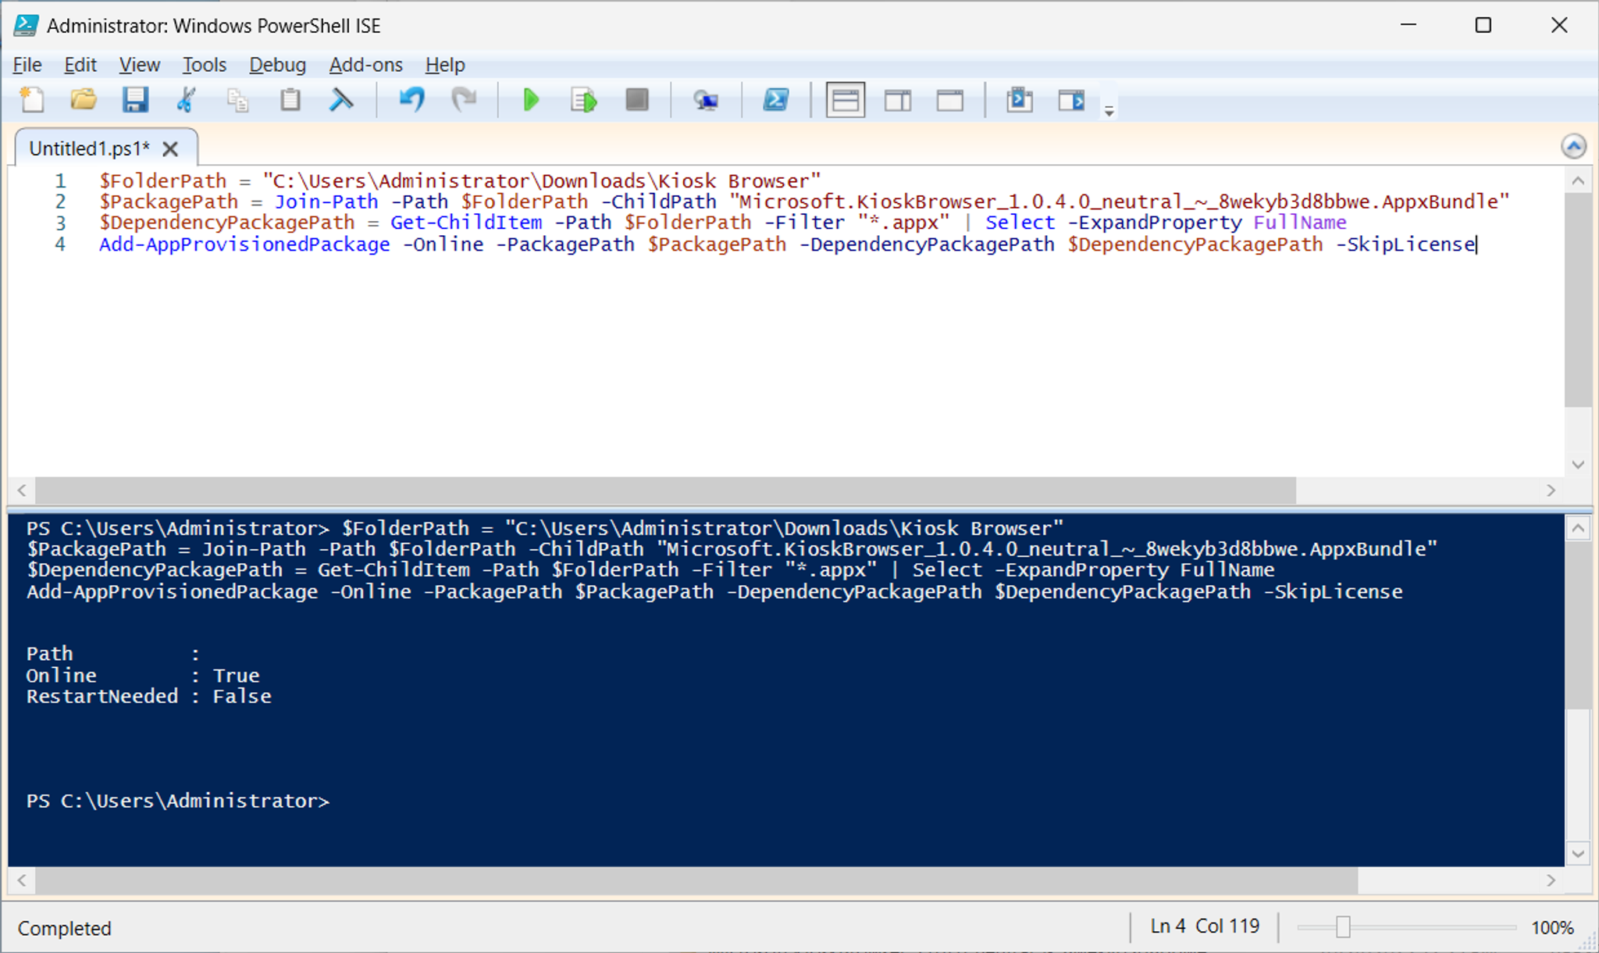This screenshot has width=1599, height=953.
Task: Paste clipboard with Paste icon
Action: (290, 100)
